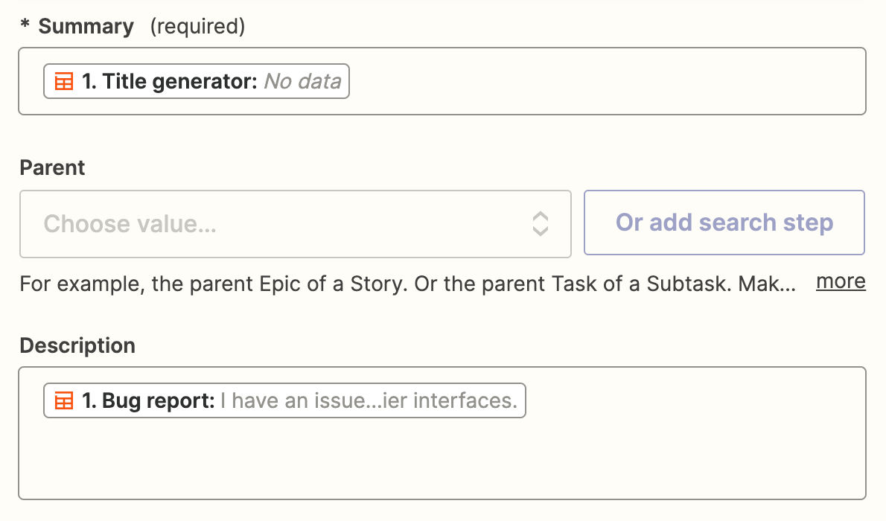The image size is (886, 521).
Task: Click the "Summary" field label
Action: tap(86, 27)
